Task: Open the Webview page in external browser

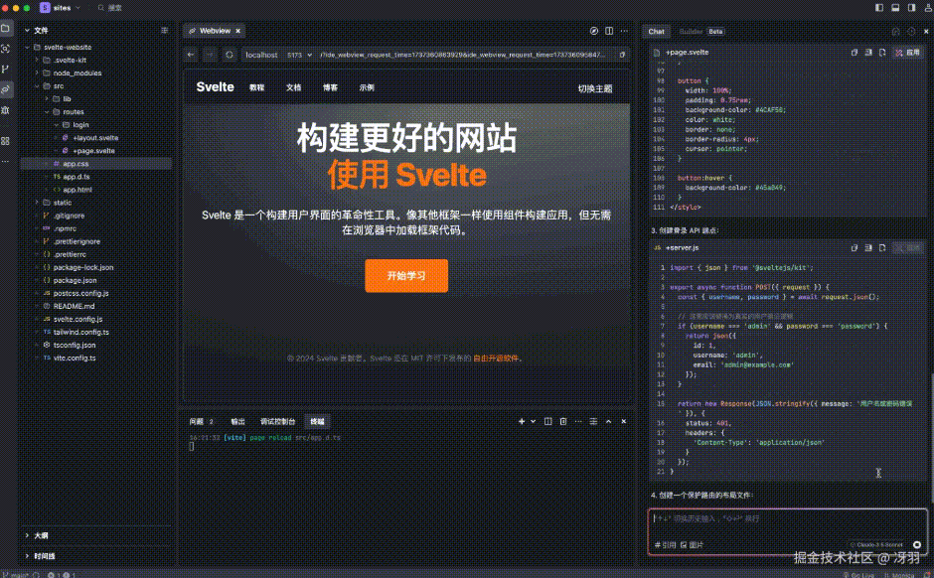Action: (594, 31)
